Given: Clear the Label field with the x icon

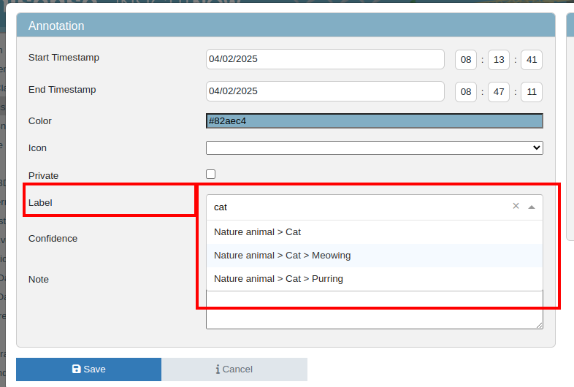Looking at the screenshot, I should pos(516,207).
